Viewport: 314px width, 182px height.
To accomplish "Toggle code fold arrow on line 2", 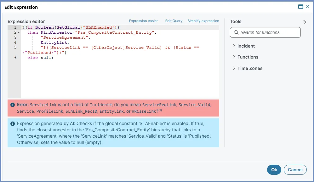I will [19, 32].
